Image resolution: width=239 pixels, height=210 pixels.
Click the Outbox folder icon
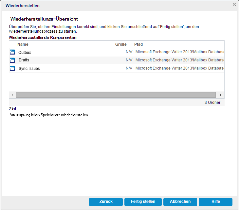point(12,52)
